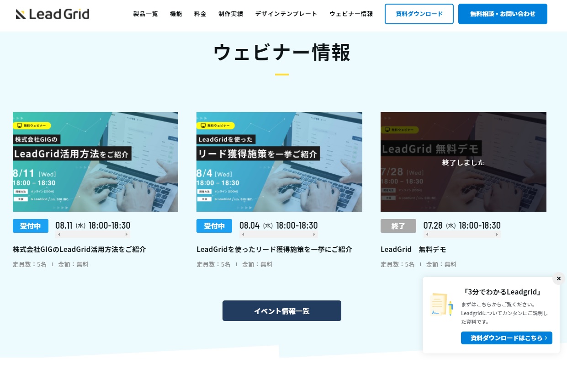Click the first webinar thumbnail image
The width and height of the screenshot is (567, 380).
(x=95, y=161)
